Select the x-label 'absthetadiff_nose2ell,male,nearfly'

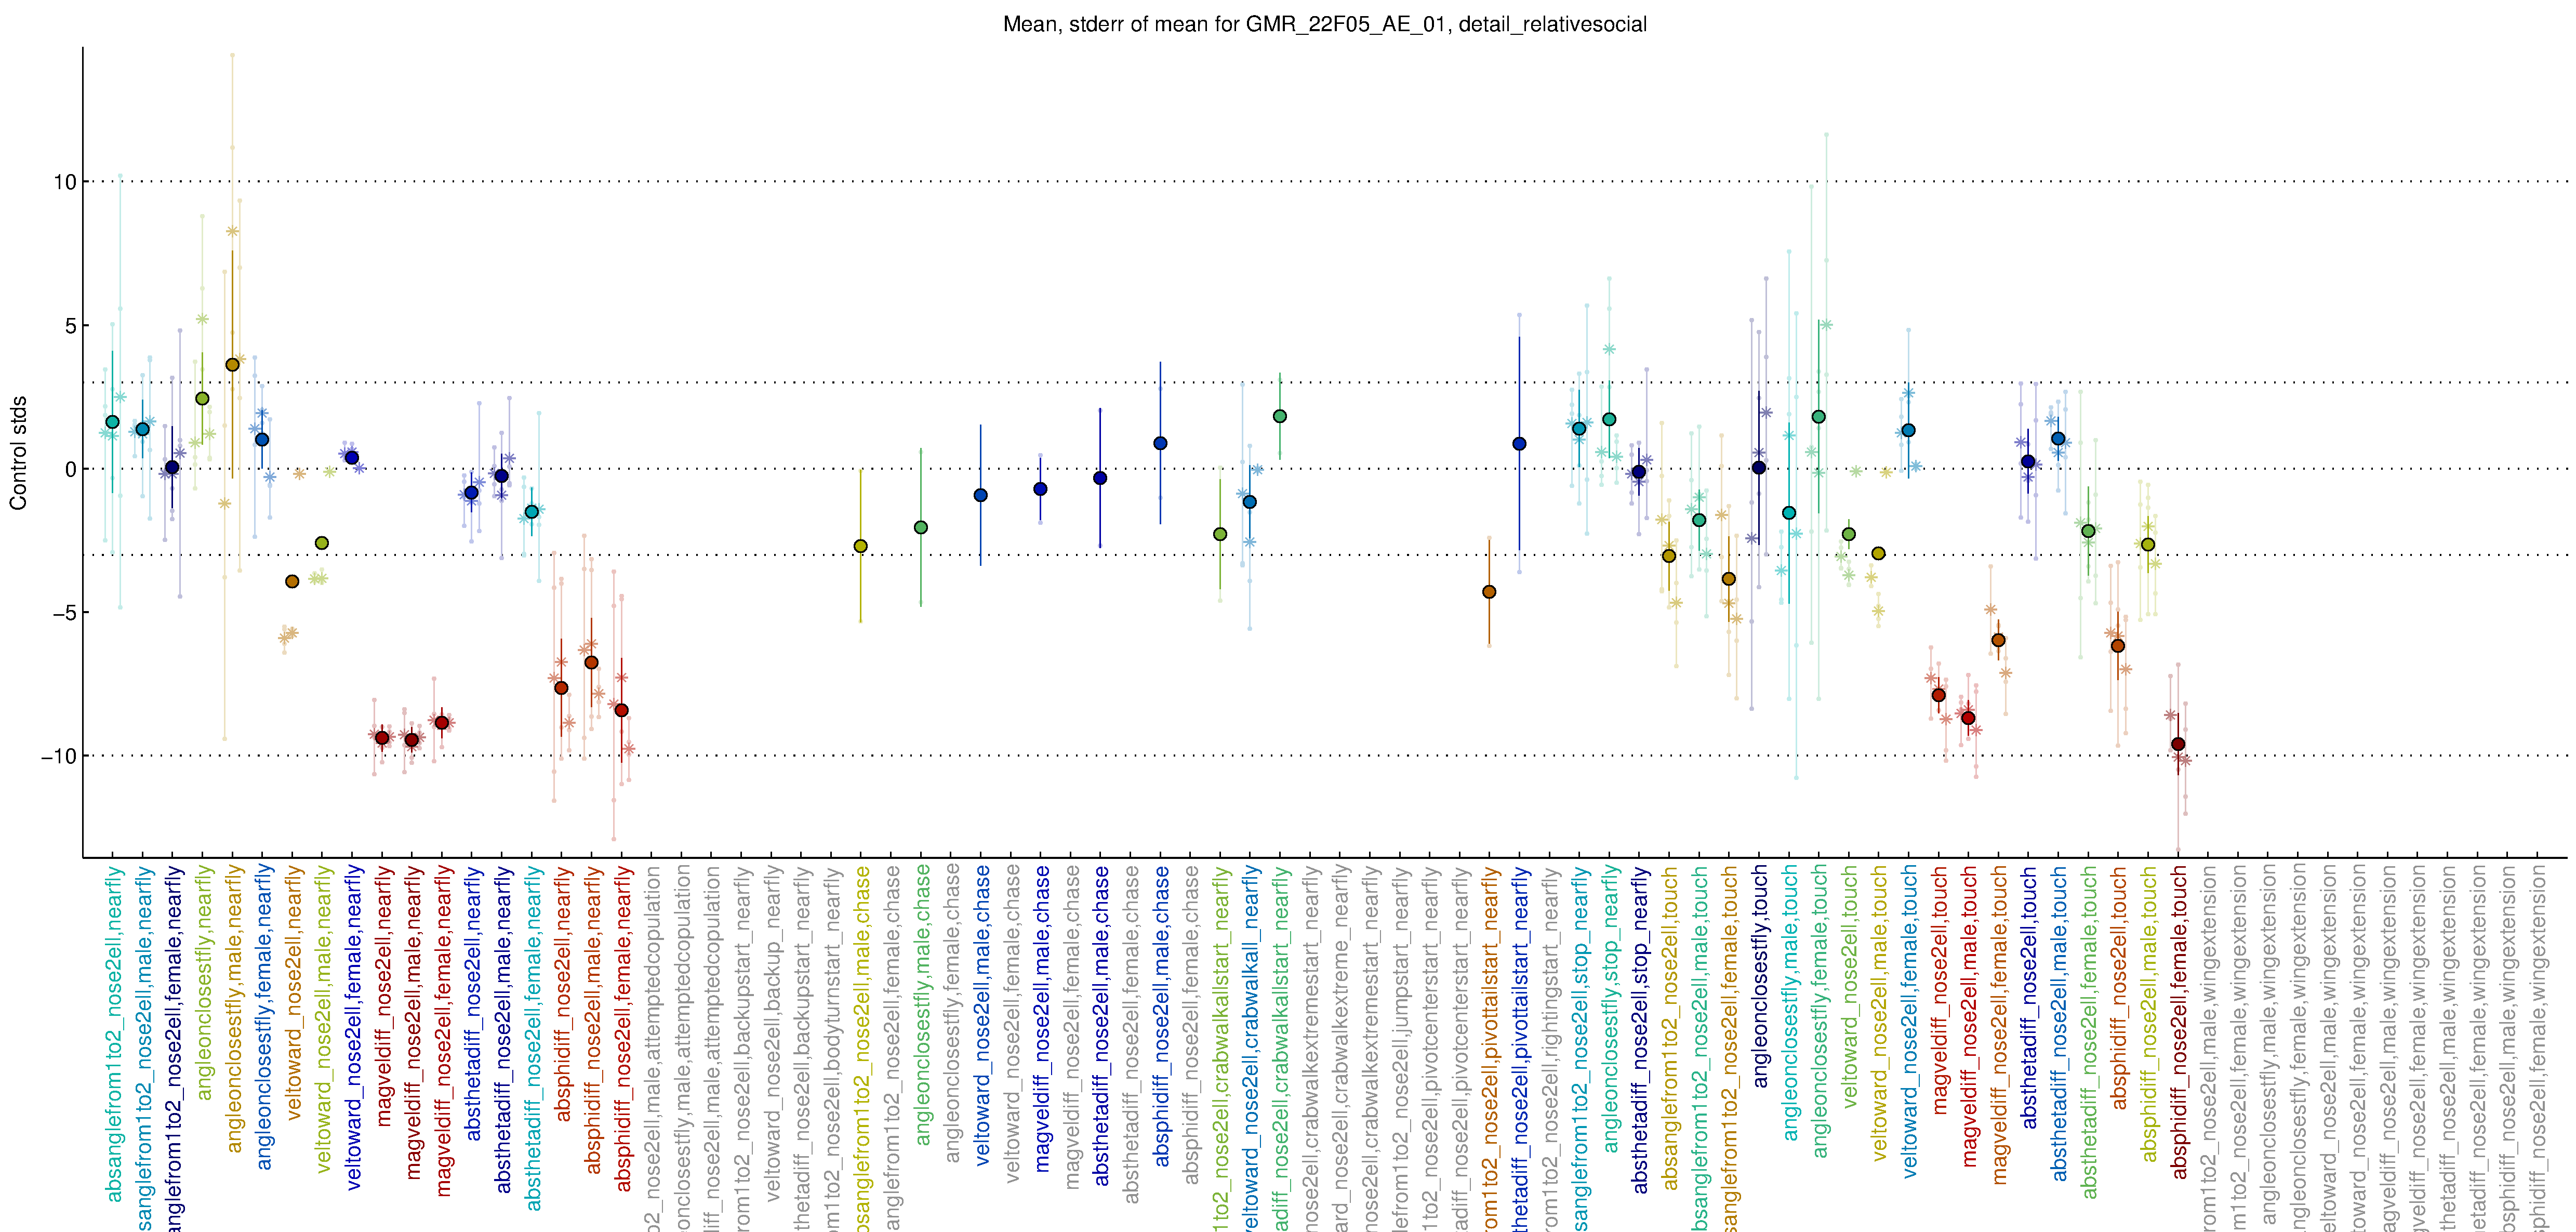click(503, 1030)
